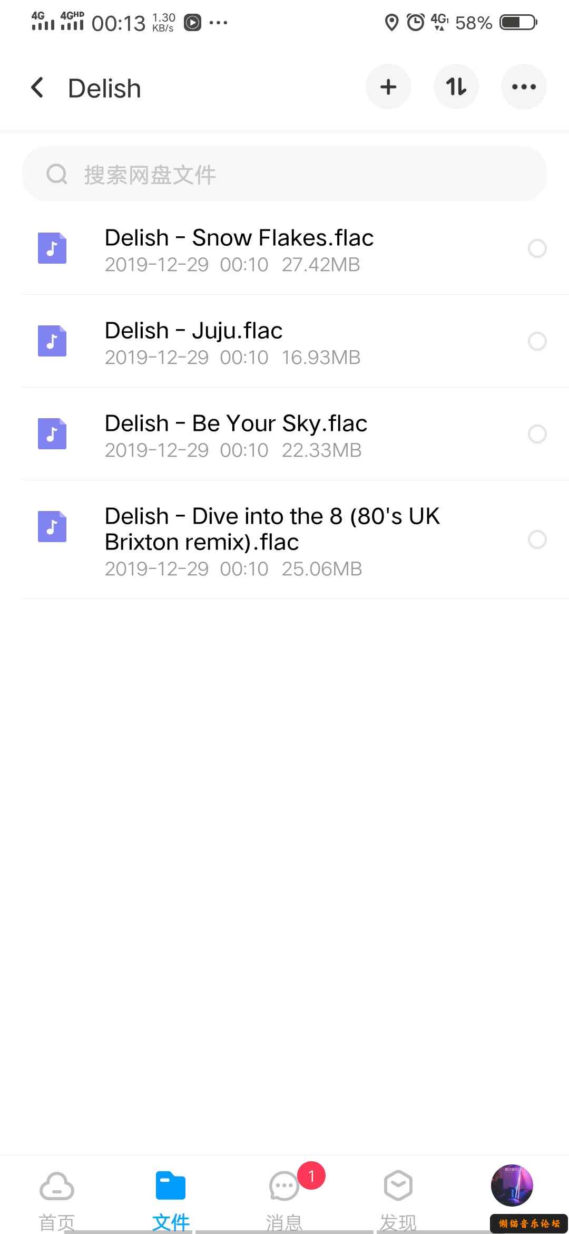Image resolution: width=569 pixels, height=1234 pixels.
Task: Open the sort order arrows button
Action: [x=456, y=87]
